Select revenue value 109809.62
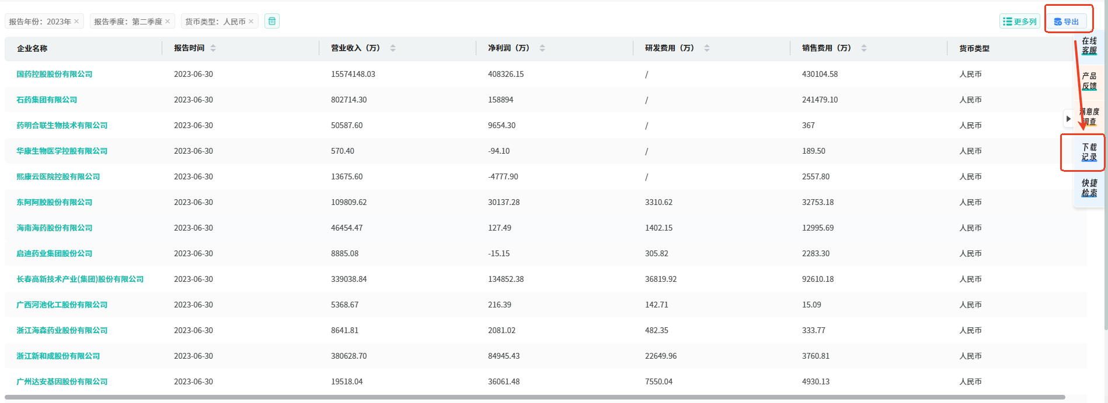Image resolution: width=1108 pixels, height=403 pixels. 349,202
